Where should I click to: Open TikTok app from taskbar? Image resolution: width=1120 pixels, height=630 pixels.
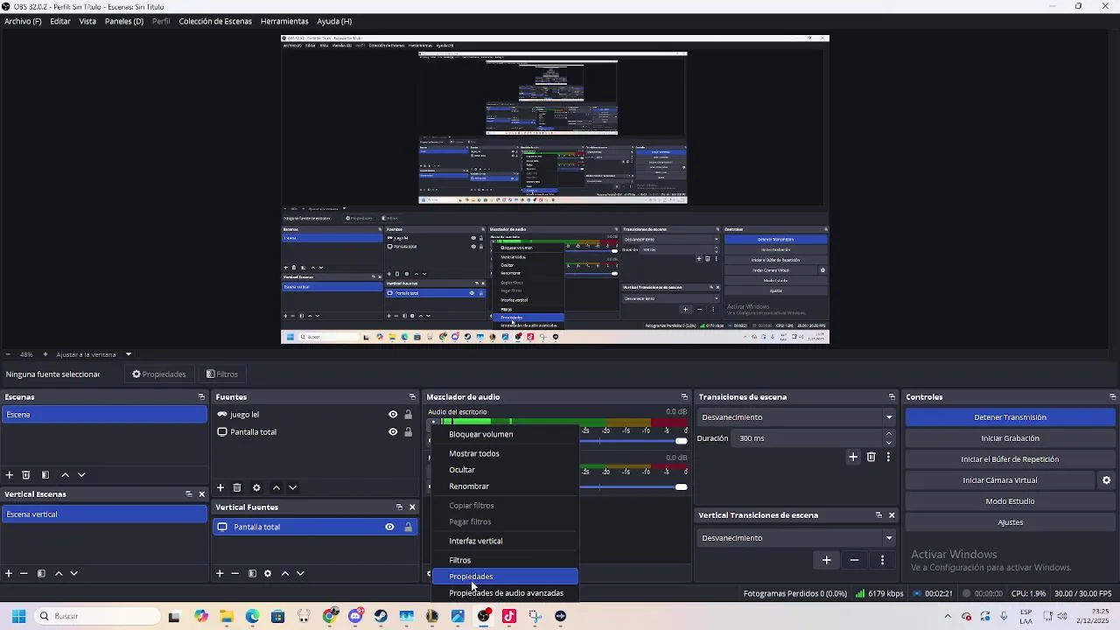coord(509,616)
